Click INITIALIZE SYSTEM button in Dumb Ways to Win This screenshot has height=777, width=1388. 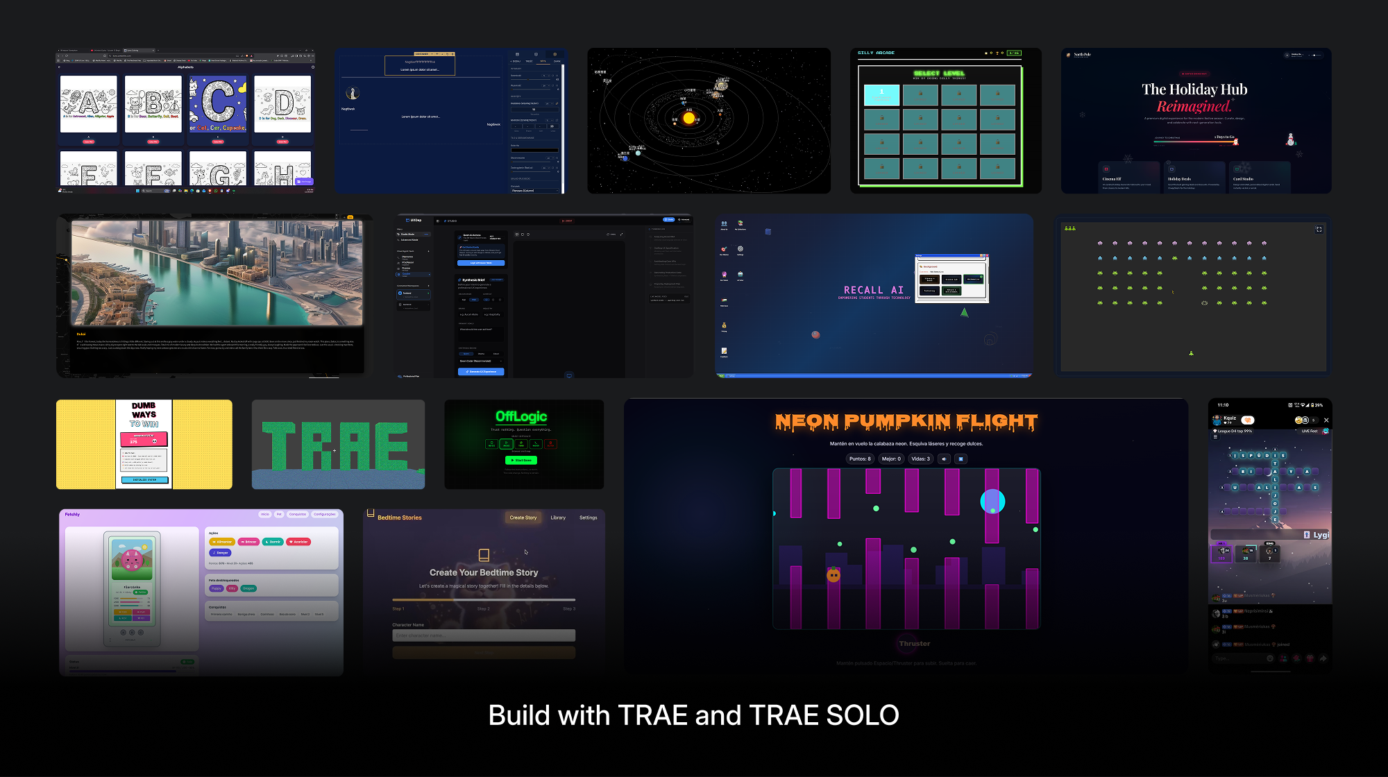coord(144,479)
